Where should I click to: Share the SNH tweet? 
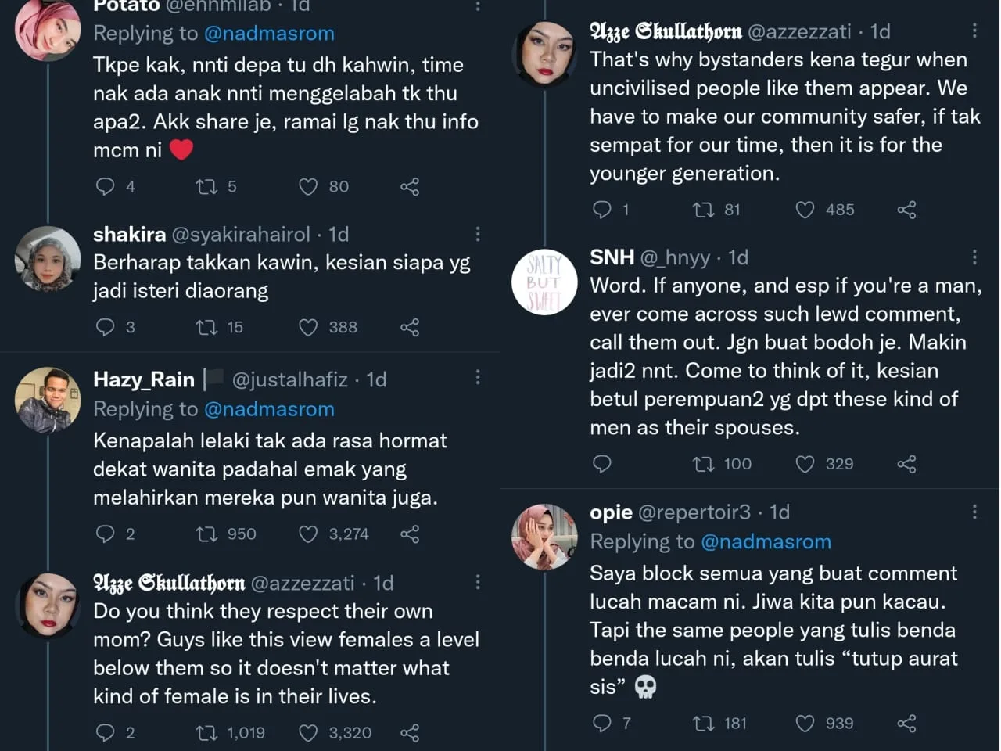(906, 464)
